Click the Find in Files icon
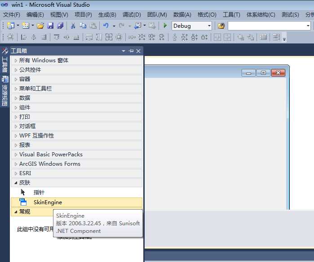Image resolution: width=314 pixels, height=262 pixels. point(221,26)
